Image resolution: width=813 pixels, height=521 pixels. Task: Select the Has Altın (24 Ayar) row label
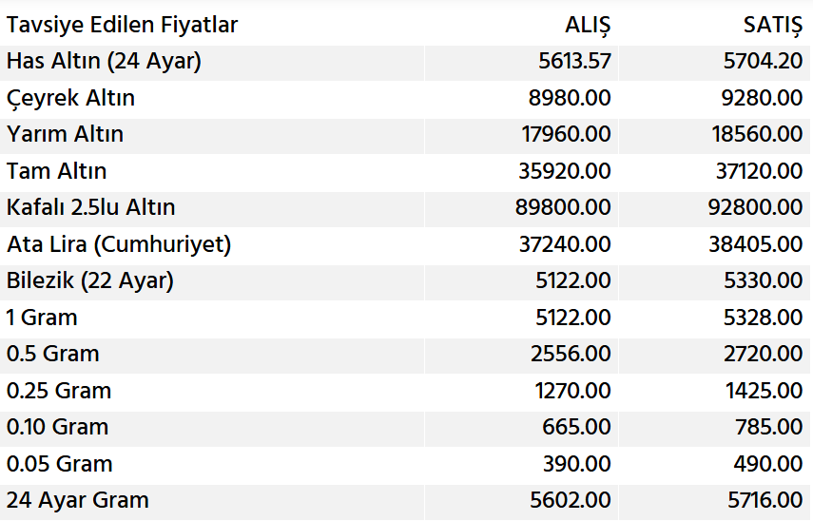(104, 62)
